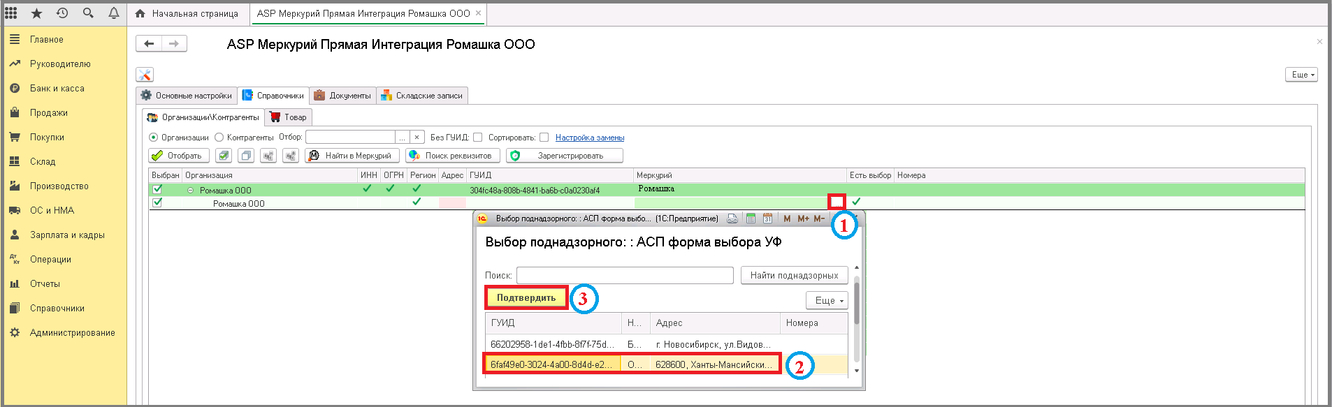The height and width of the screenshot is (407, 1332).
Task: Click the uncheck-all rows toolbar icon
Action: click(x=246, y=156)
